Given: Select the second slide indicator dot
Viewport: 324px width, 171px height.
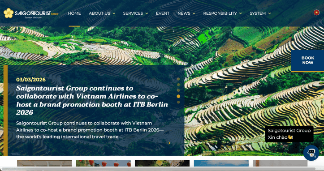Looking at the screenshot, I should point(178,85).
